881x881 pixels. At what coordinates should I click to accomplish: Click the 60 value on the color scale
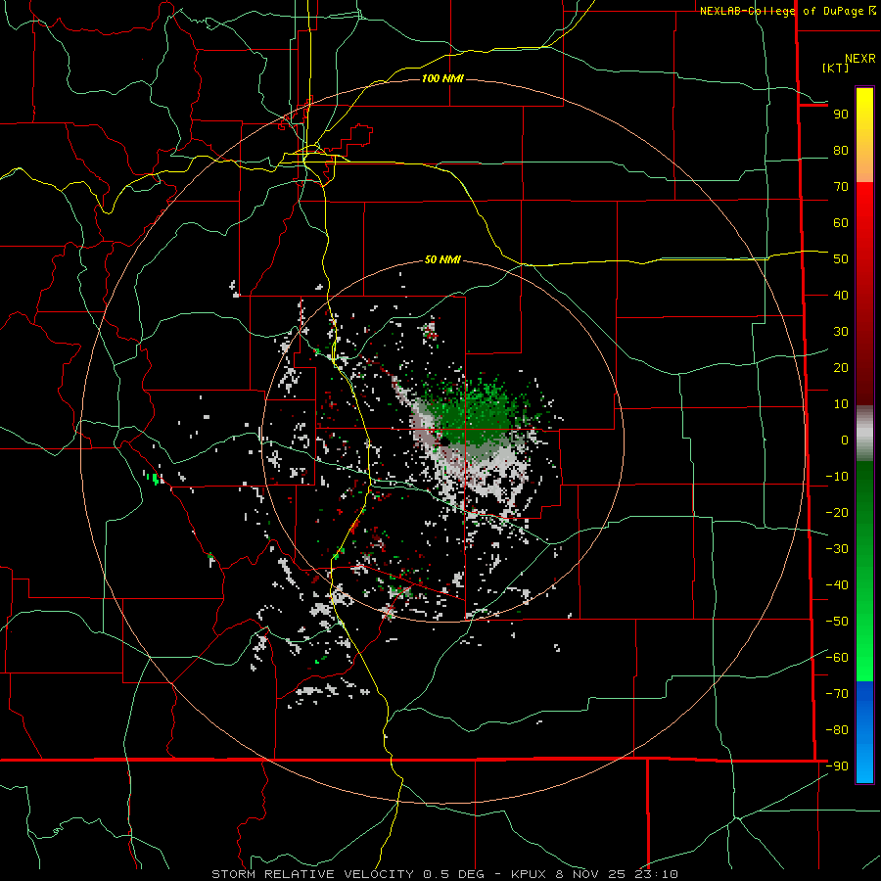coord(841,223)
